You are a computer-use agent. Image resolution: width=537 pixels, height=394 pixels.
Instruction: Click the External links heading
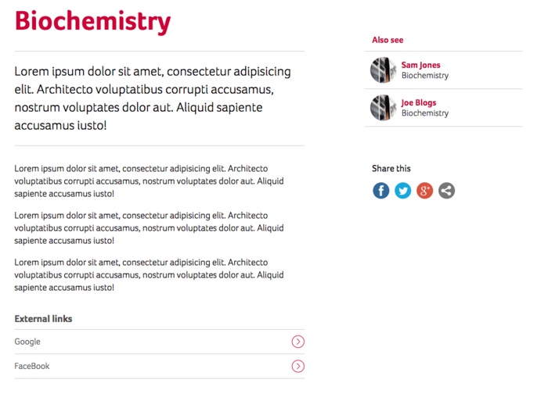(x=43, y=319)
